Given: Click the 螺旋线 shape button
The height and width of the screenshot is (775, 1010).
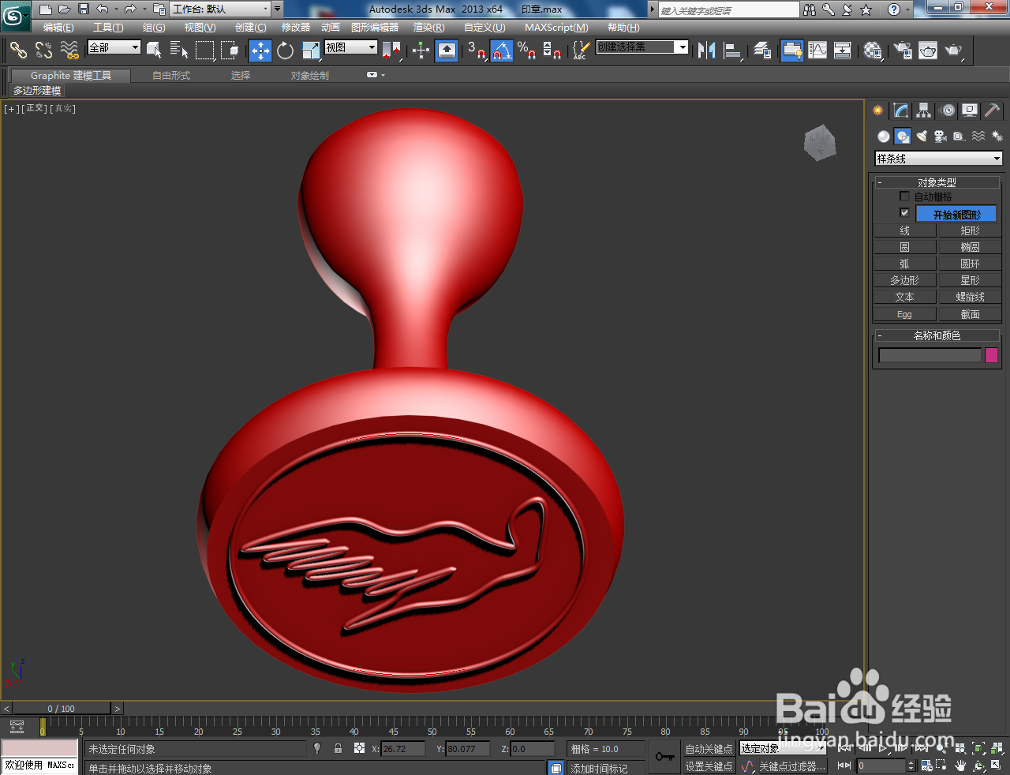Looking at the screenshot, I should tap(970, 296).
